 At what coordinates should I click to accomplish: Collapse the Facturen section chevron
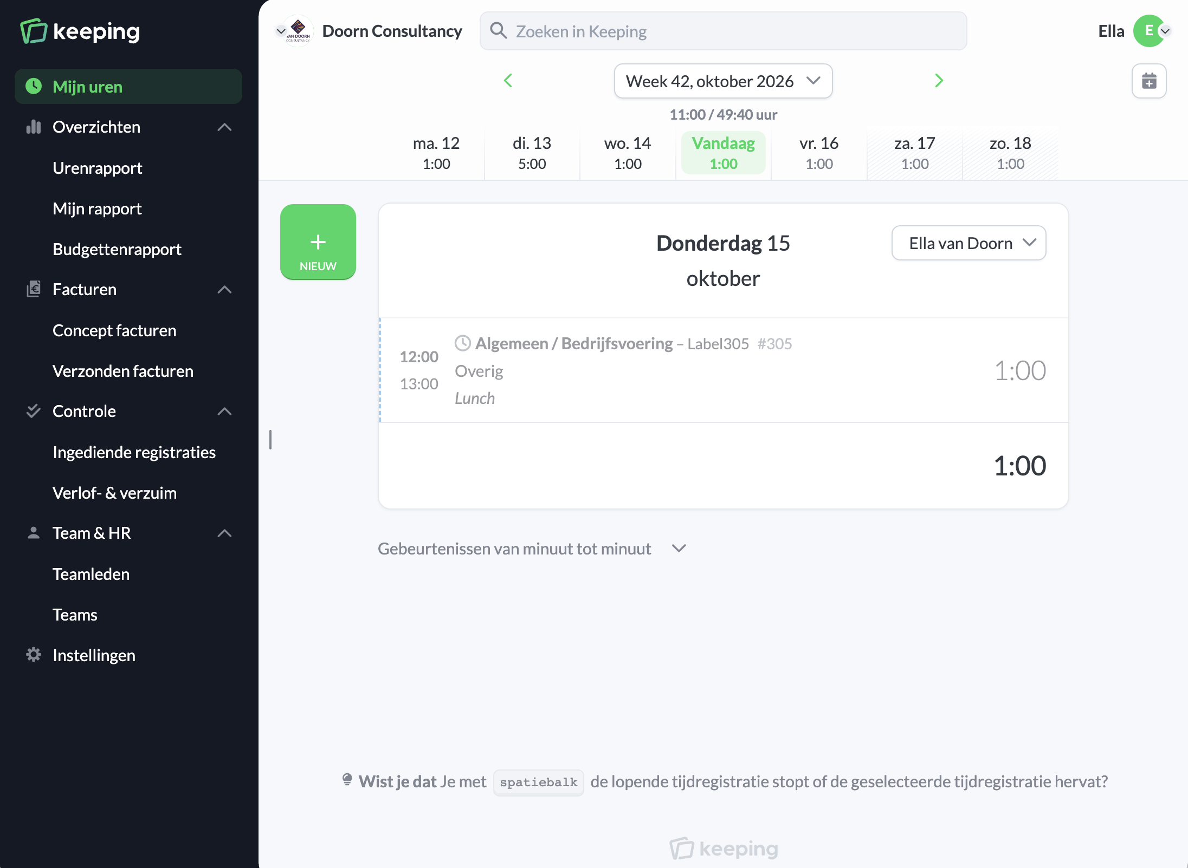coord(224,290)
